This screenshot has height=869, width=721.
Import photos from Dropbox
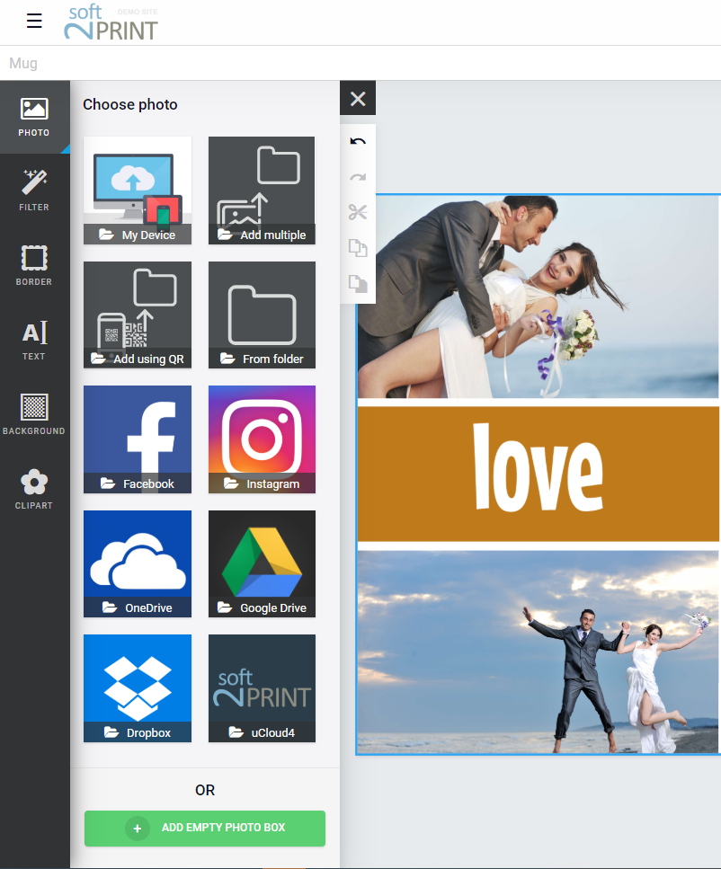pos(138,688)
